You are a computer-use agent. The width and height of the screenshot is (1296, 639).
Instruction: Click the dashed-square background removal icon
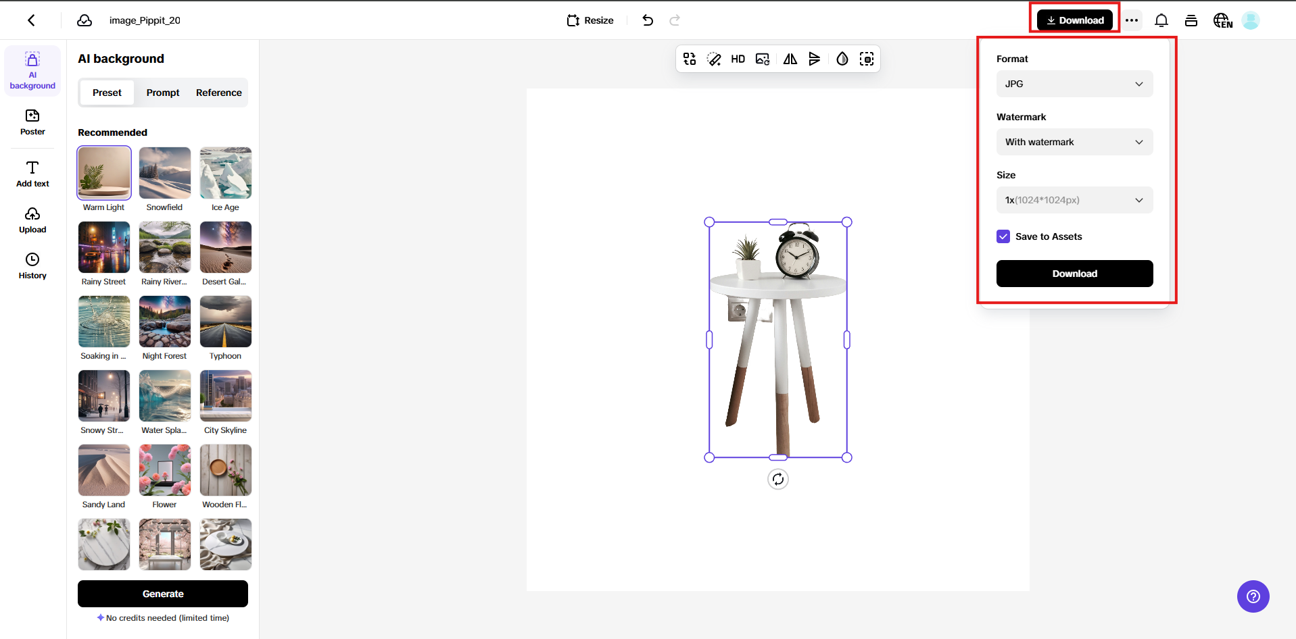[867, 59]
